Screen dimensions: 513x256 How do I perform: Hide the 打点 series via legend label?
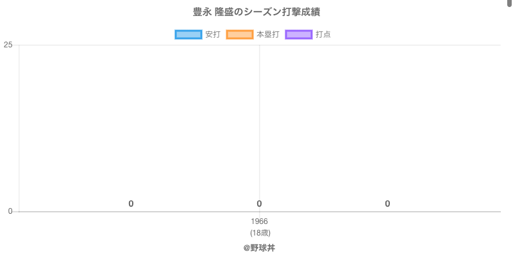pos(323,35)
